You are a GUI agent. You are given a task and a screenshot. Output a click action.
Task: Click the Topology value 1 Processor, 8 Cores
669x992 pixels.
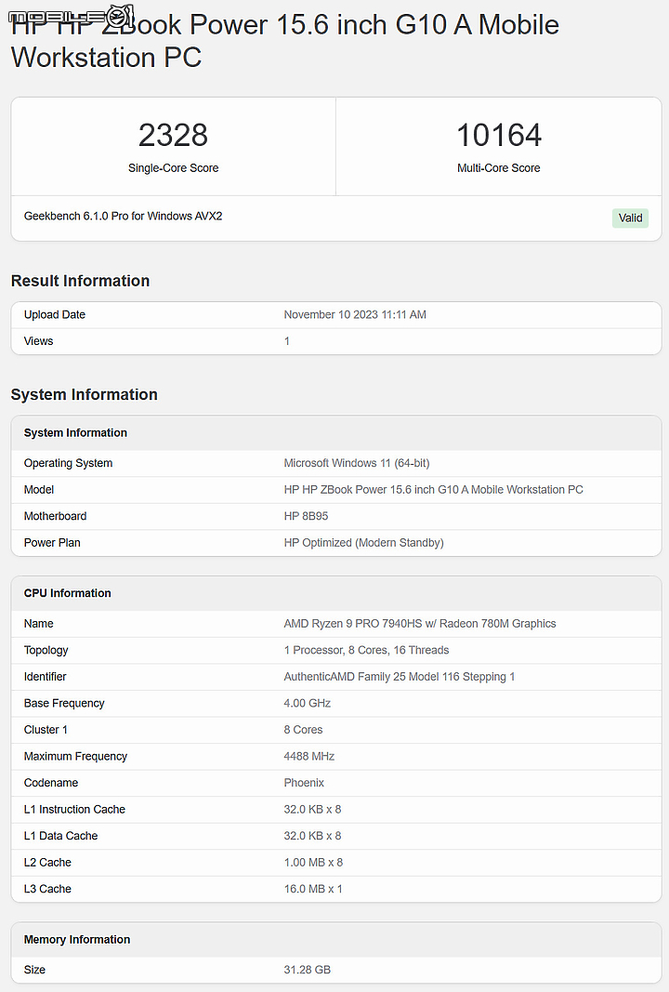click(366, 651)
